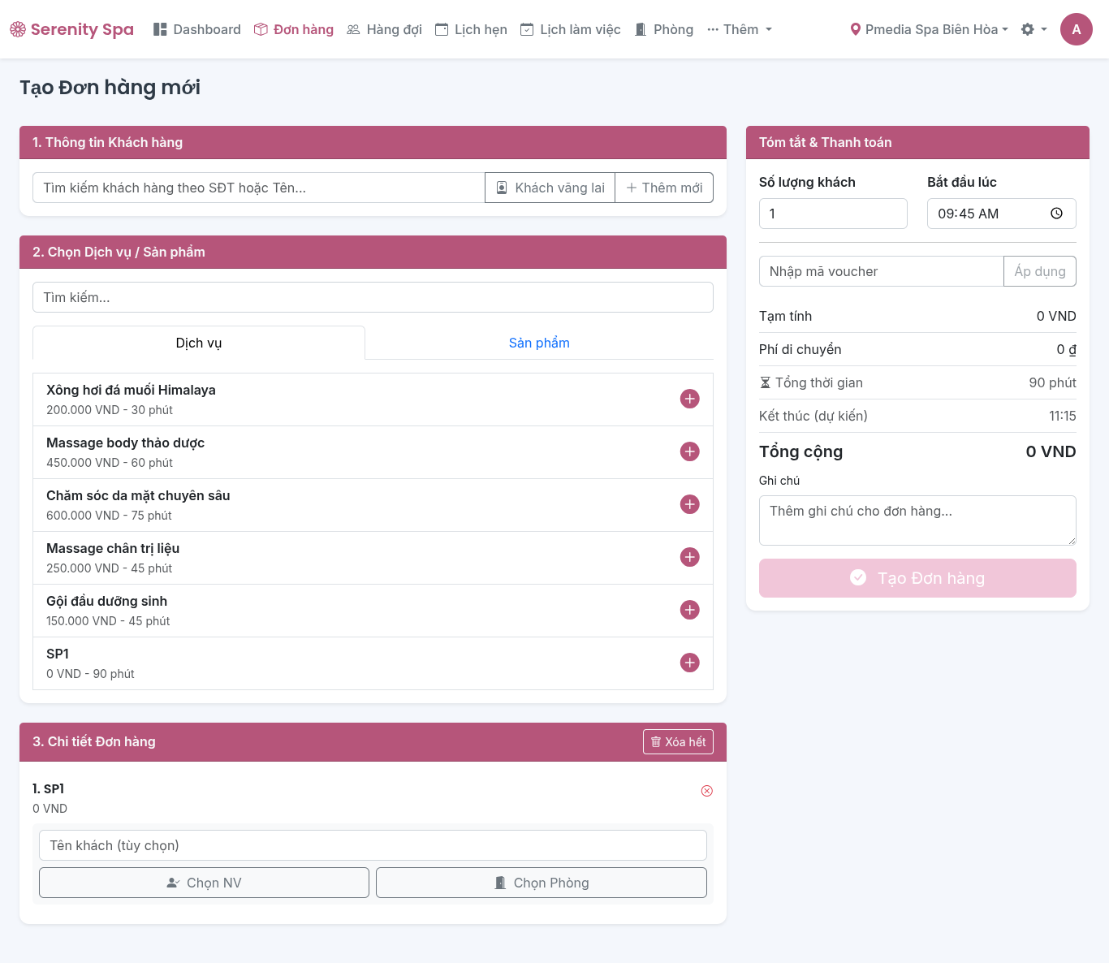Open the settings gear dropdown
This screenshot has width=1109, height=963.
(1033, 29)
